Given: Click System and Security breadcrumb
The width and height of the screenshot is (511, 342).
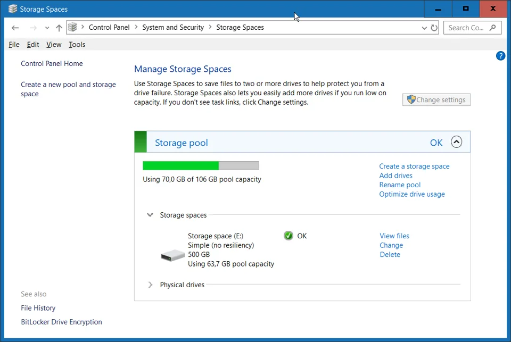Looking at the screenshot, I should point(173,27).
